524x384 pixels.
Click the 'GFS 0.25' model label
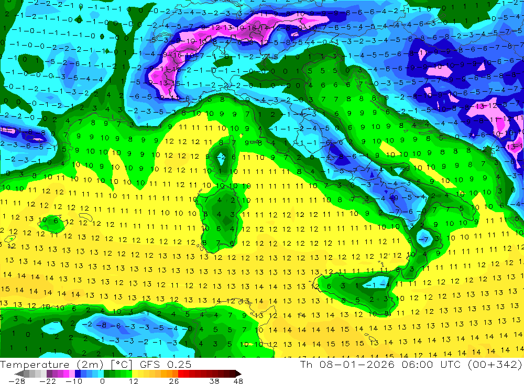click(166, 365)
